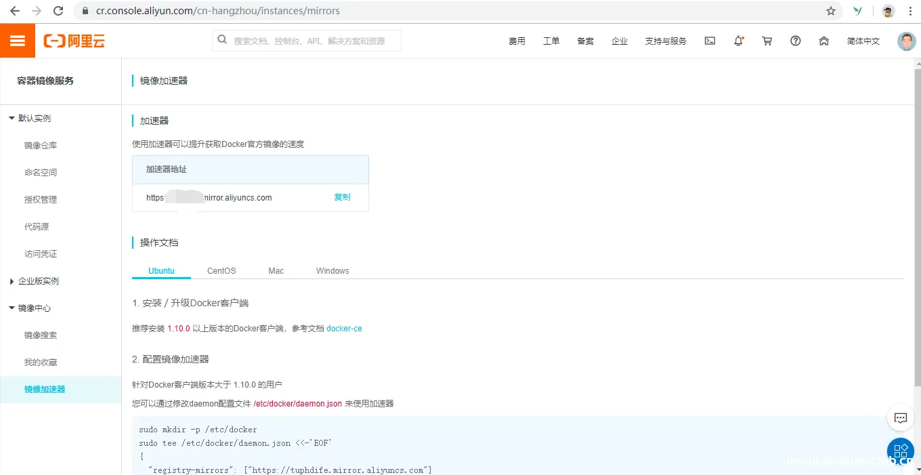
Task: Click the 1.10.0 version text in step 1
Action: pos(179,328)
